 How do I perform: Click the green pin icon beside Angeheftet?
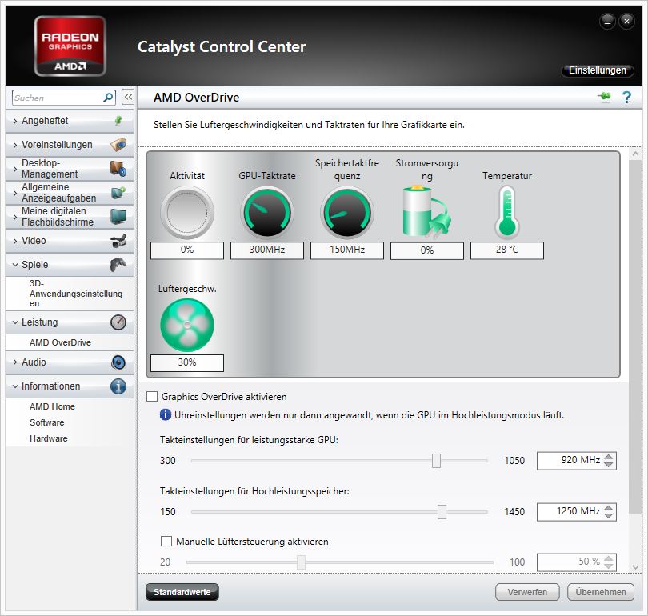118,121
